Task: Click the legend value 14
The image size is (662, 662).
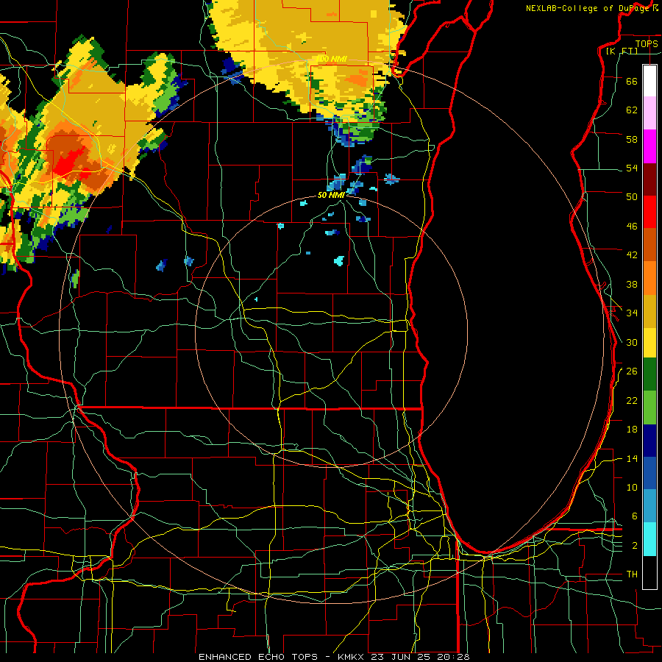Action: [632, 458]
